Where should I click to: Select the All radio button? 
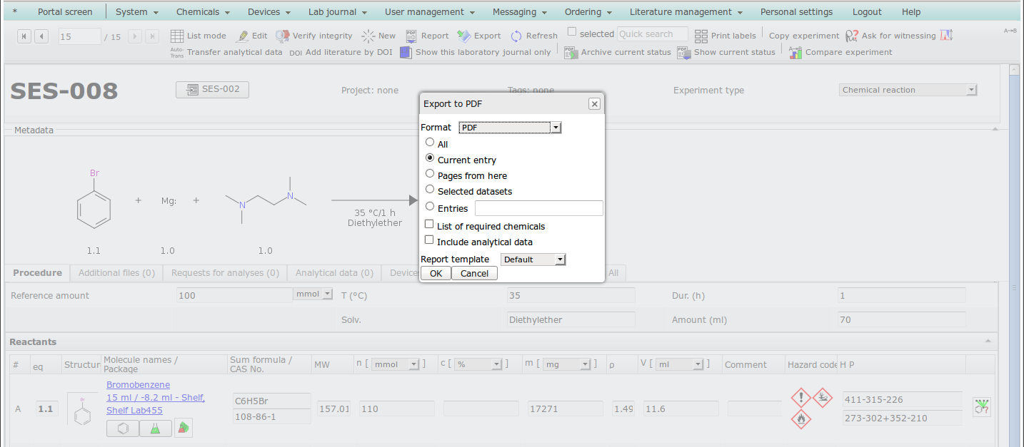[430, 143]
